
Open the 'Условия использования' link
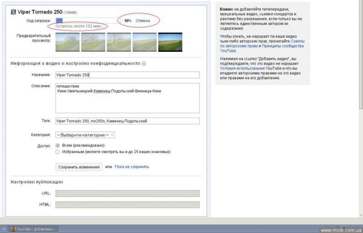point(243,68)
